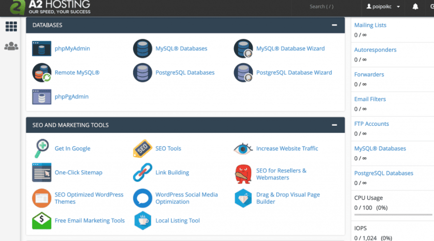Focus the Search input field
Screen dimensions: 434x241
[328, 7]
